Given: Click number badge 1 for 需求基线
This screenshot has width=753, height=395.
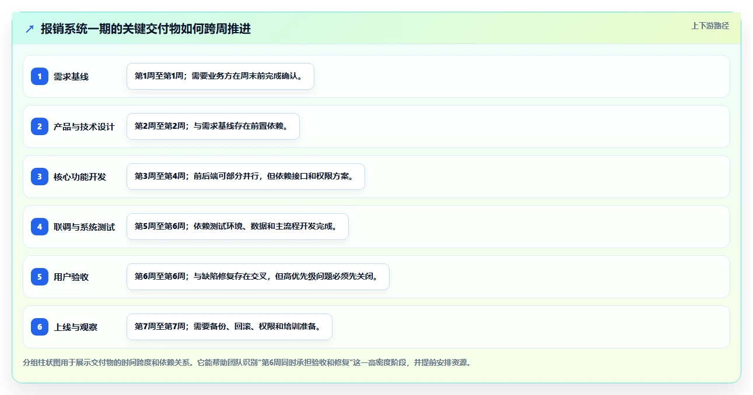Looking at the screenshot, I should pyautogui.click(x=40, y=76).
